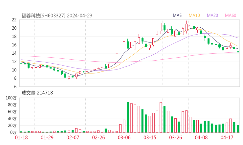Click the 02-07 date axis label
The height and width of the screenshot is (145, 243).
tap(73, 137)
